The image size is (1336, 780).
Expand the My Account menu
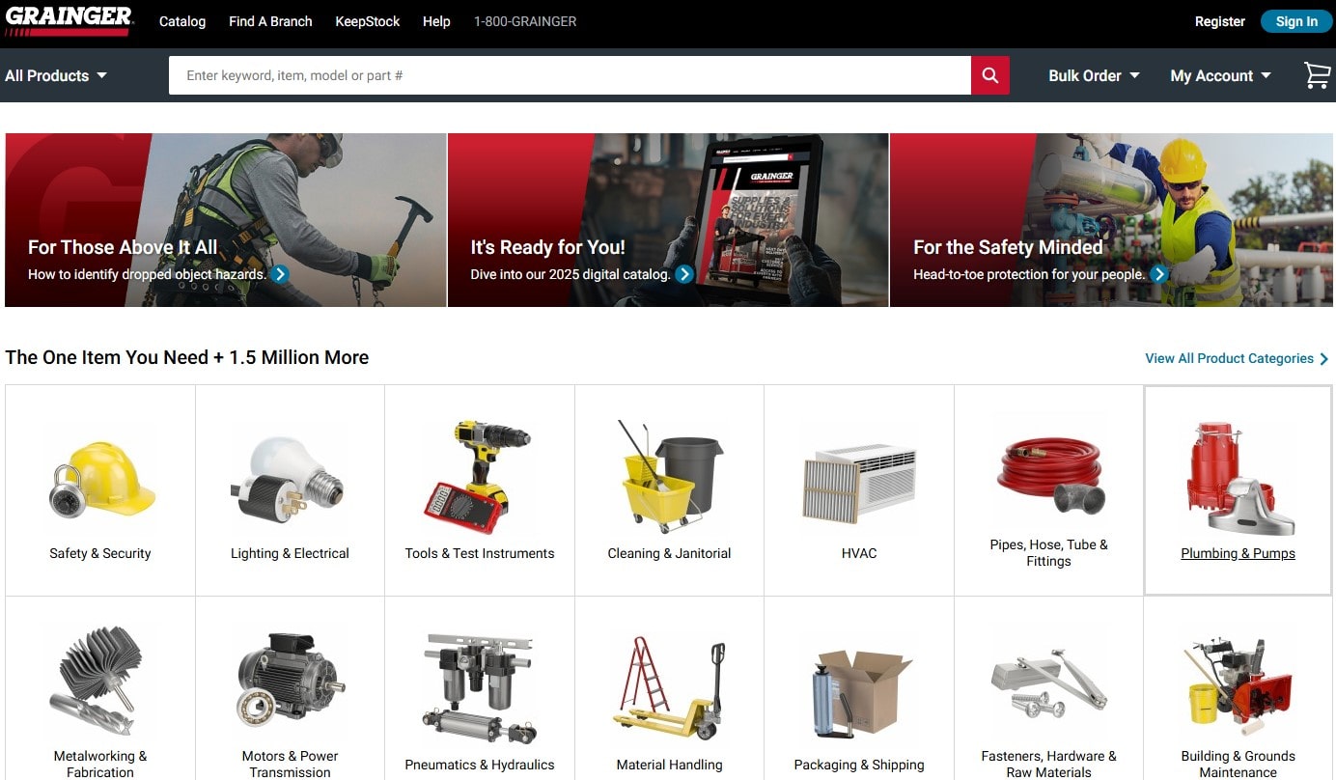click(x=1221, y=75)
